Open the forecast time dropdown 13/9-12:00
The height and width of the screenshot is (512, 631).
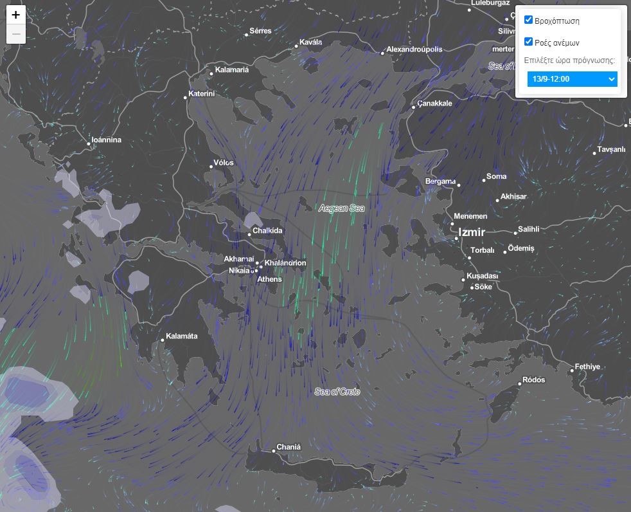572,79
